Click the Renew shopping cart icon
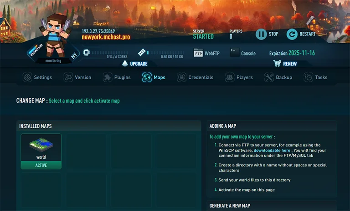 [x=277, y=63]
